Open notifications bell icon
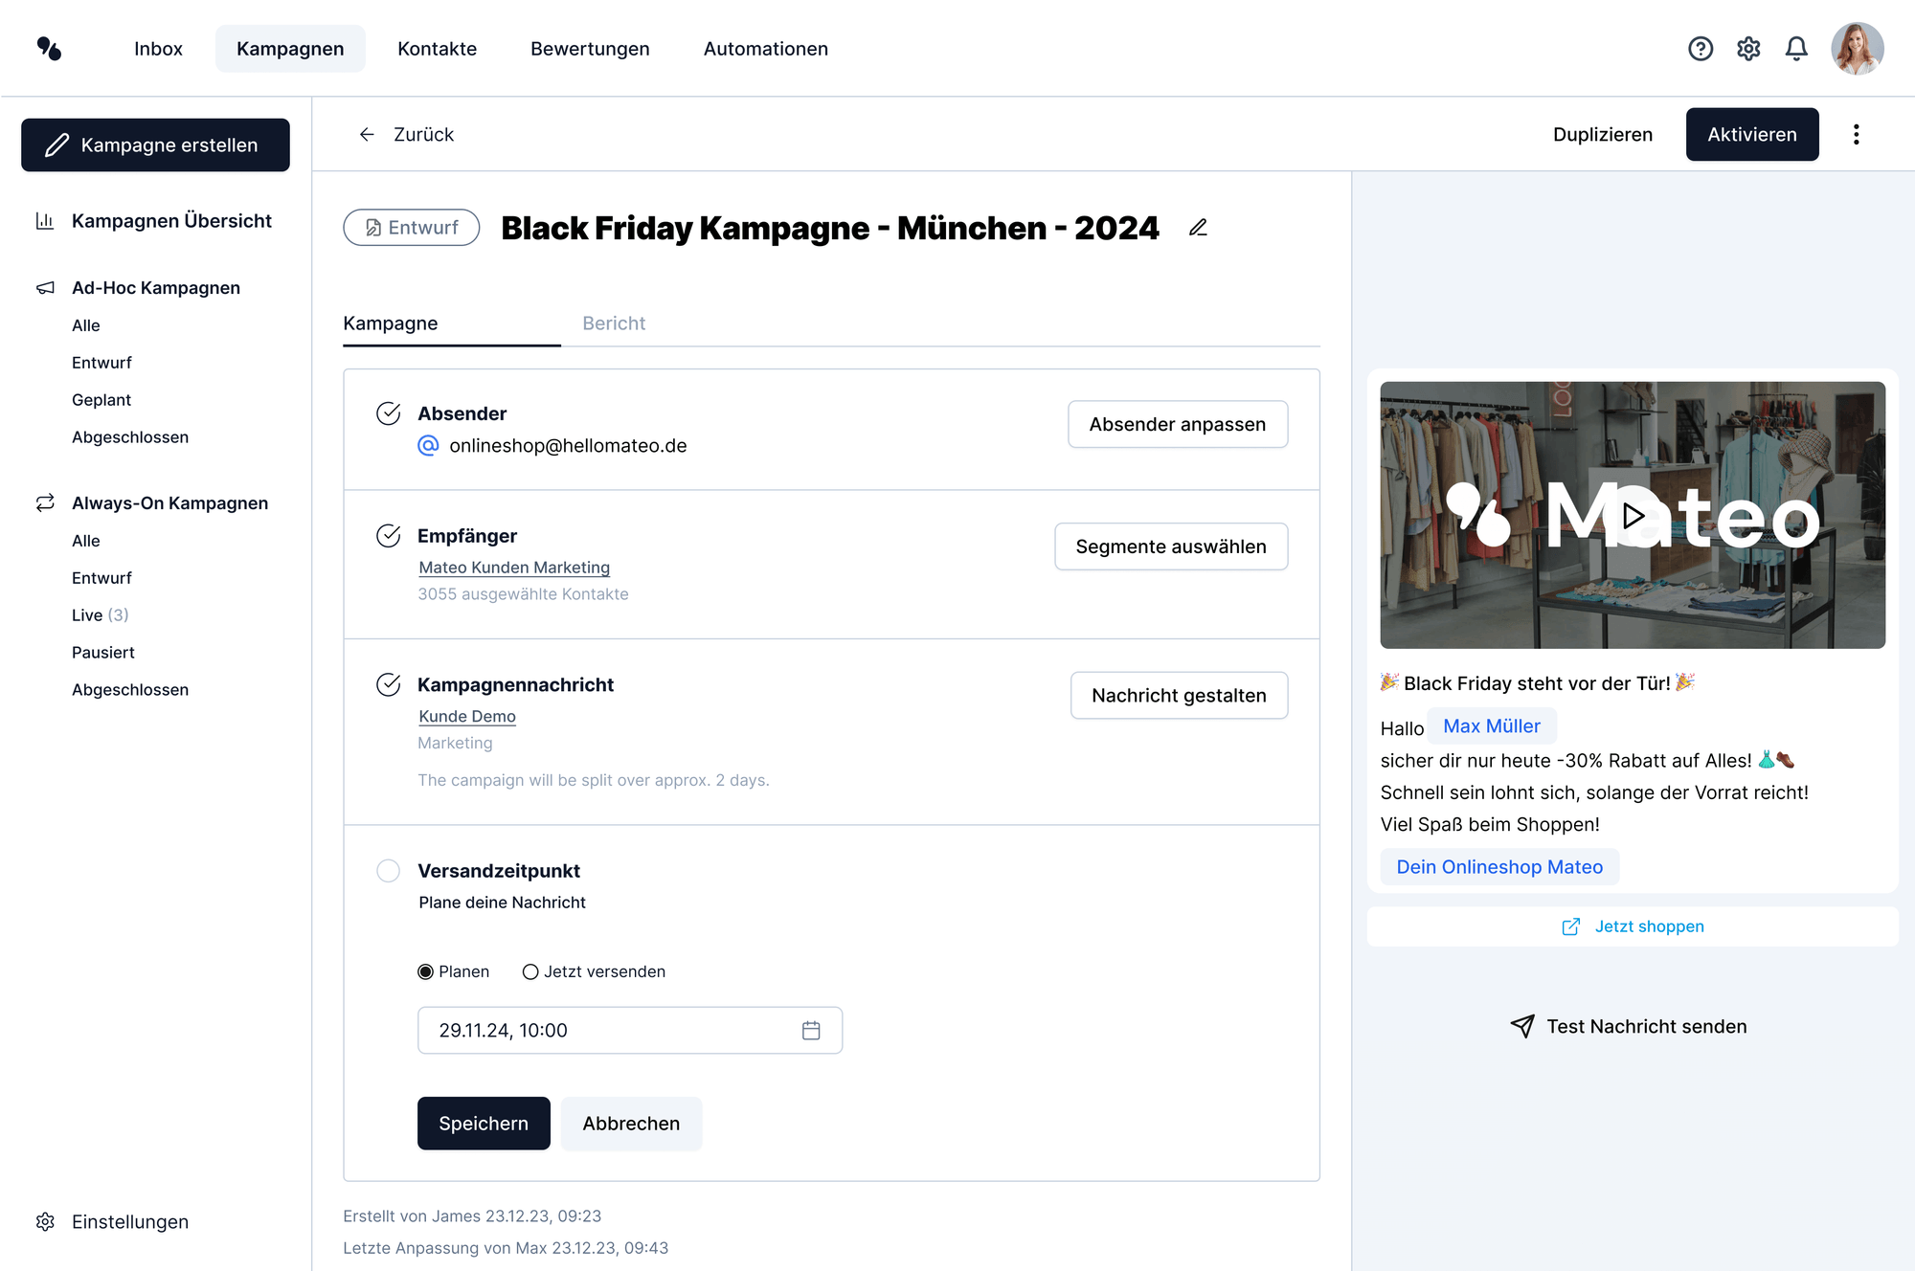1915x1271 pixels. click(x=1796, y=49)
